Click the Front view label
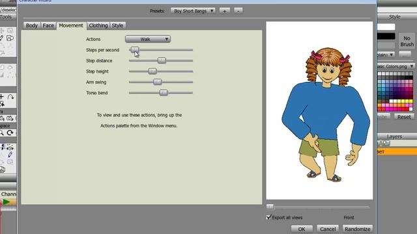 click(349, 218)
